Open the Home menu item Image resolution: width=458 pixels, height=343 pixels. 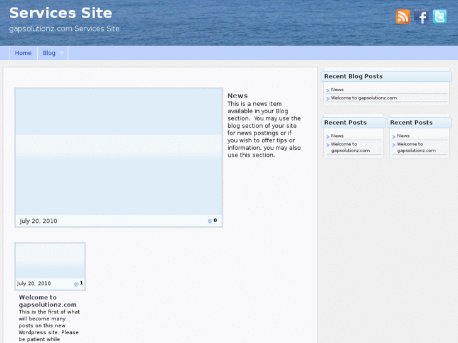click(23, 53)
